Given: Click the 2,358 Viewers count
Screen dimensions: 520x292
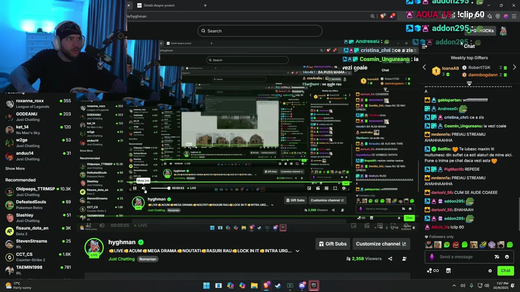Looking at the screenshot, I should [364, 259].
